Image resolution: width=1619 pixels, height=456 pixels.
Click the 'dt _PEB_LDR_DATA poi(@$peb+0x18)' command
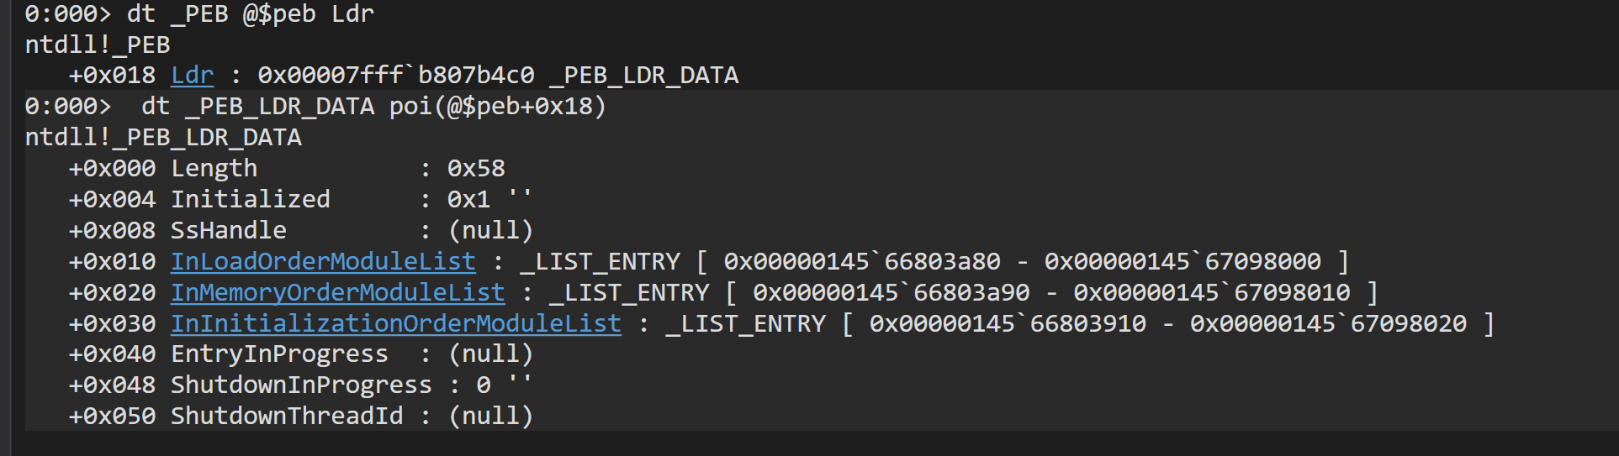click(x=373, y=107)
